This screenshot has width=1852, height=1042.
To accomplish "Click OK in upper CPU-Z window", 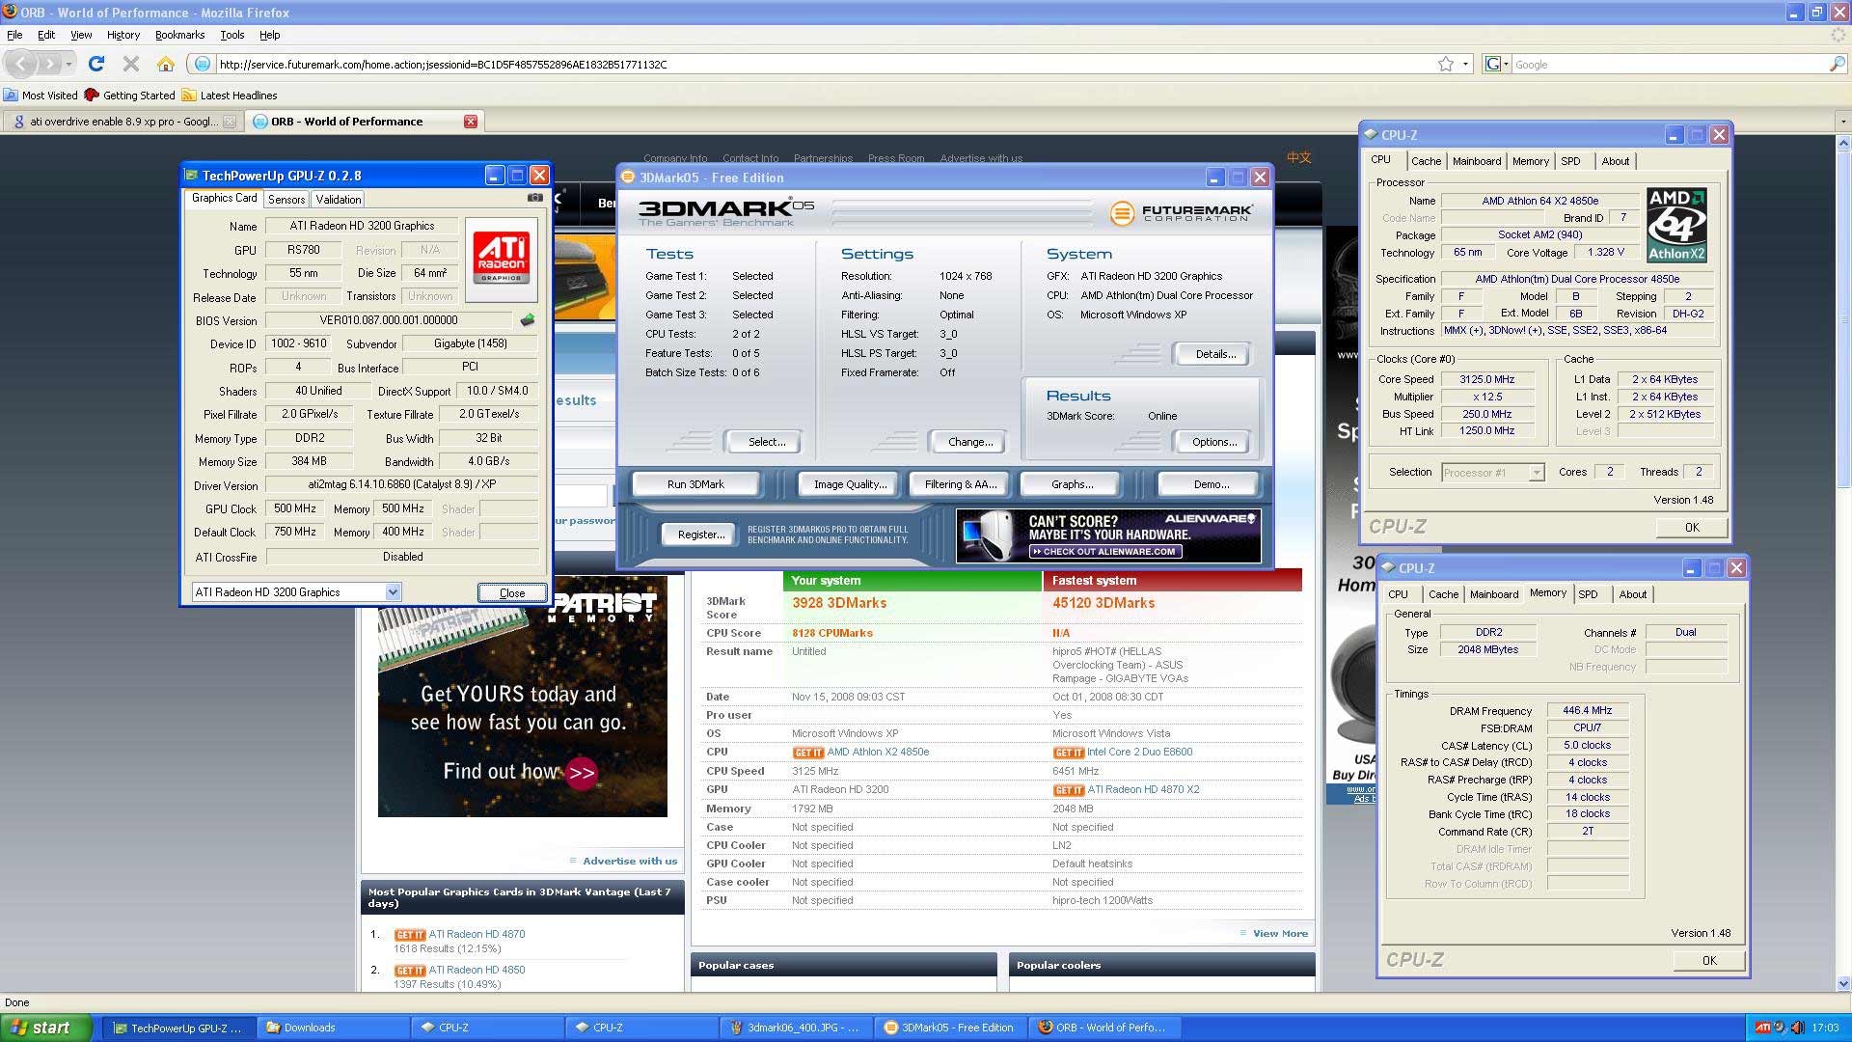I will 1692,528.
